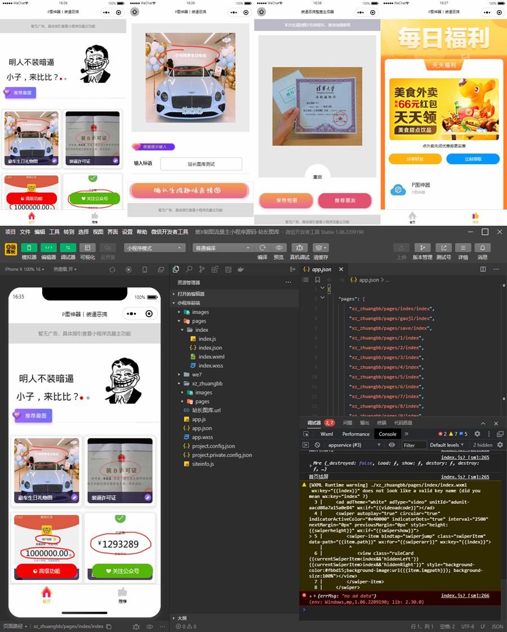
Task: Click '2 hidden' to reveal hidden console messages
Action: pyautogui.click(x=482, y=445)
